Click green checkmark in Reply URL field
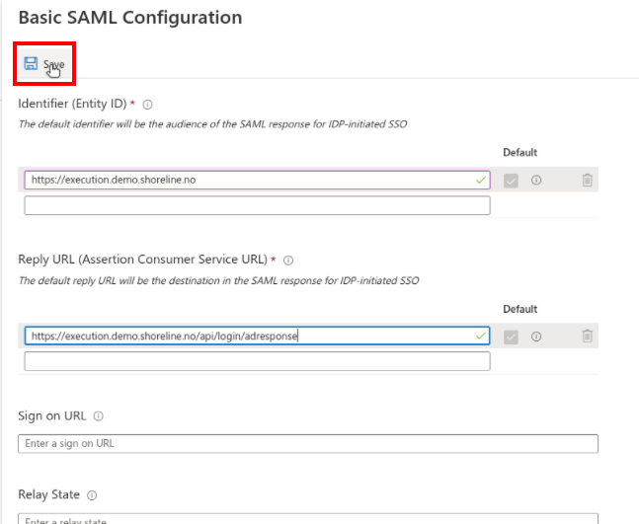This screenshot has height=524, width=639. click(x=481, y=336)
